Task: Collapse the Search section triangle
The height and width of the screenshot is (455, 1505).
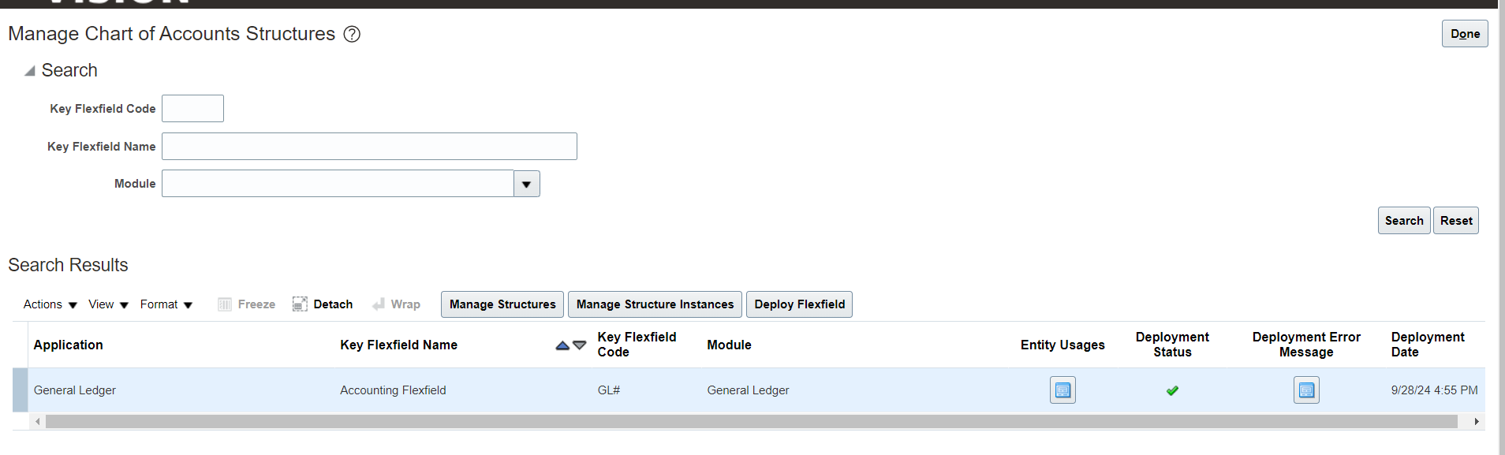Action: (x=30, y=71)
